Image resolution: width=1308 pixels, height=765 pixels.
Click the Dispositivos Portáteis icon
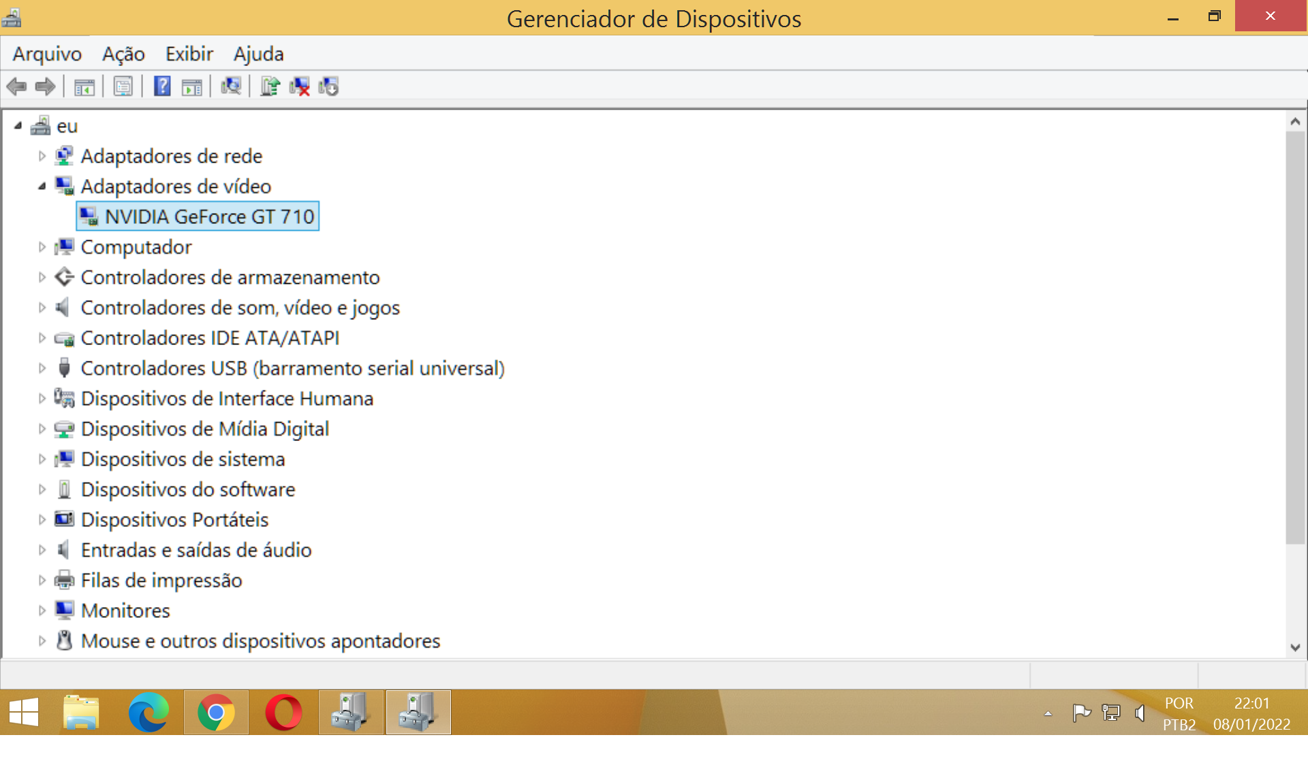click(x=64, y=519)
